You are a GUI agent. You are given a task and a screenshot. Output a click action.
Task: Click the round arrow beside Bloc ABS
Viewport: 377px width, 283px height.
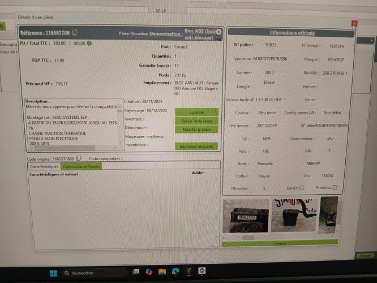[x=219, y=32]
